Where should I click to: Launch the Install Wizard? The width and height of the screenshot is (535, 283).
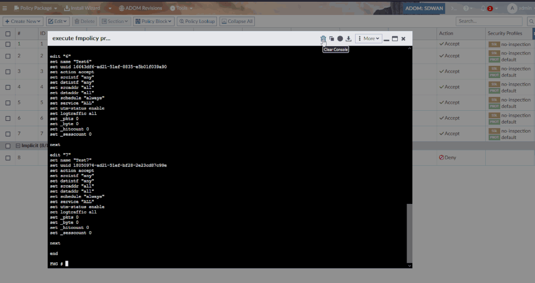[82, 8]
